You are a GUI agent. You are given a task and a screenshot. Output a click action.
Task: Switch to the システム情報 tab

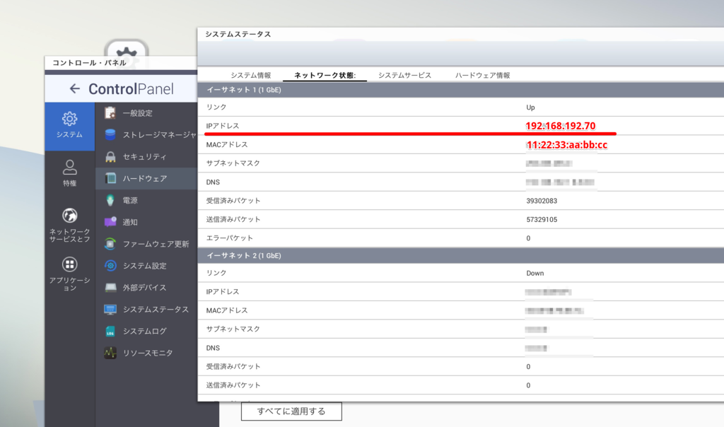click(x=251, y=75)
